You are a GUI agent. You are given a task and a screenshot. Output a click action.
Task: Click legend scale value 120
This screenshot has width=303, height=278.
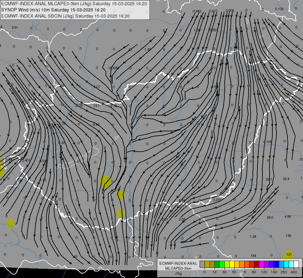click(x=264, y=272)
